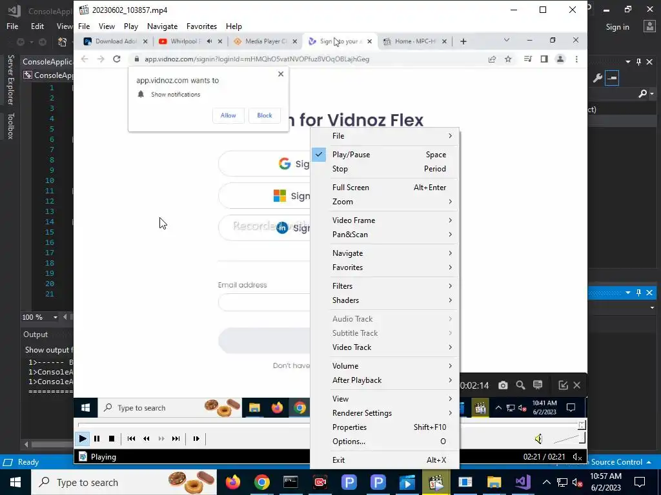Click Block in the notification prompt

point(265,115)
